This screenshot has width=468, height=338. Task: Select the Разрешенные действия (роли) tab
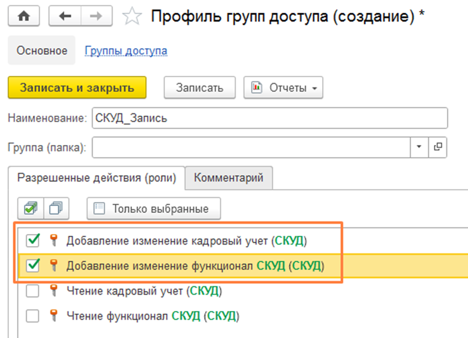(96, 178)
